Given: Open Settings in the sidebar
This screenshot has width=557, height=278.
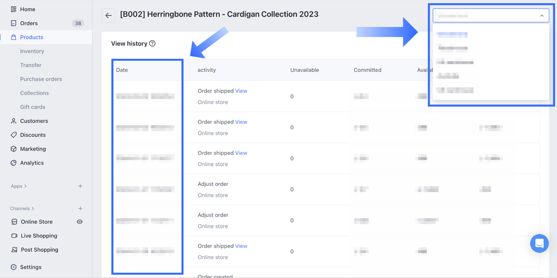Looking at the screenshot, I should (31, 267).
